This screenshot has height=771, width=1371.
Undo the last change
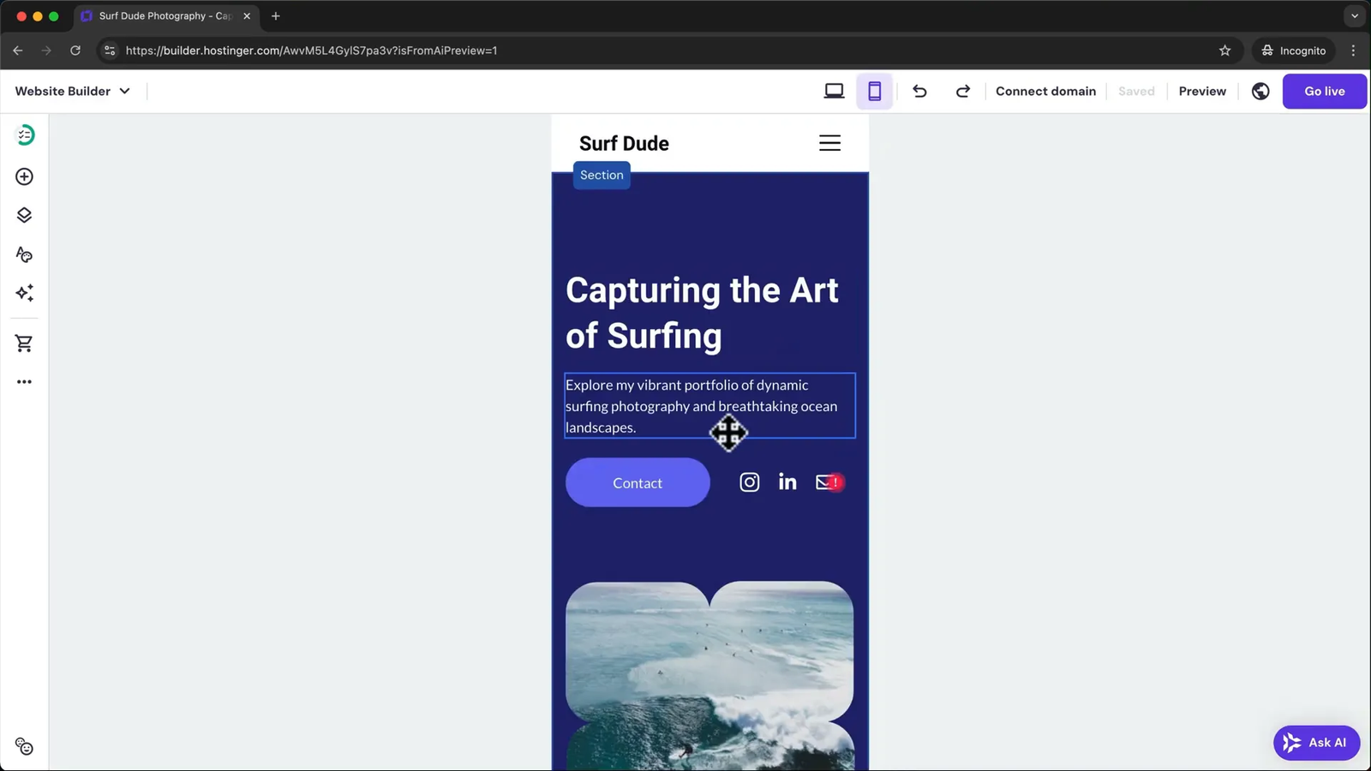(x=919, y=91)
